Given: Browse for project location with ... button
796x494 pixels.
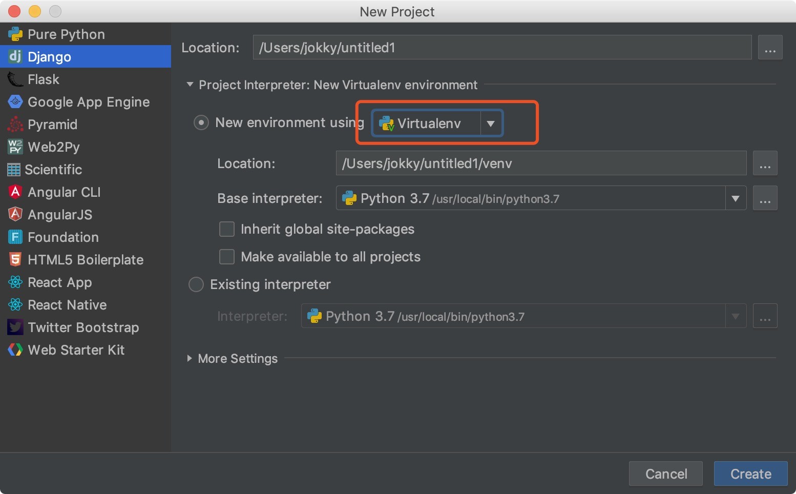Looking at the screenshot, I should click(x=770, y=48).
